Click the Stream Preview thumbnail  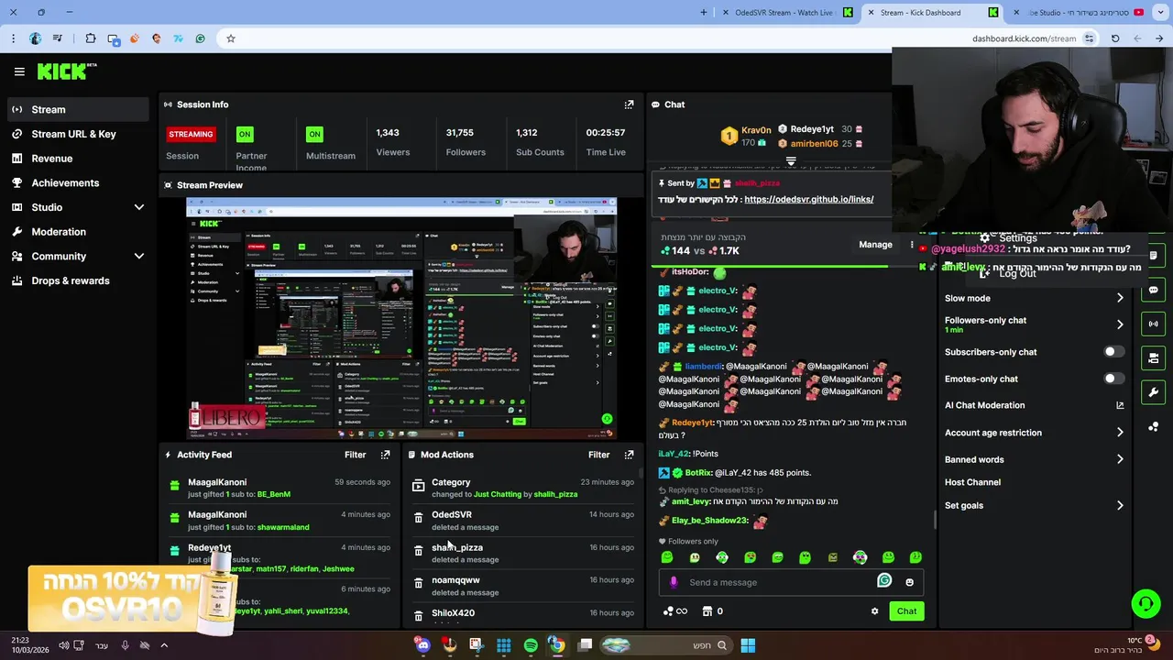(401, 317)
